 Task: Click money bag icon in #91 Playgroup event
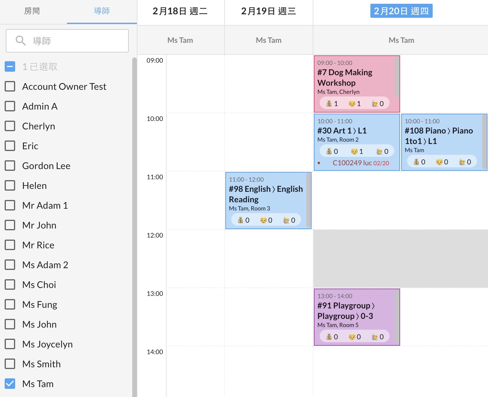(329, 337)
